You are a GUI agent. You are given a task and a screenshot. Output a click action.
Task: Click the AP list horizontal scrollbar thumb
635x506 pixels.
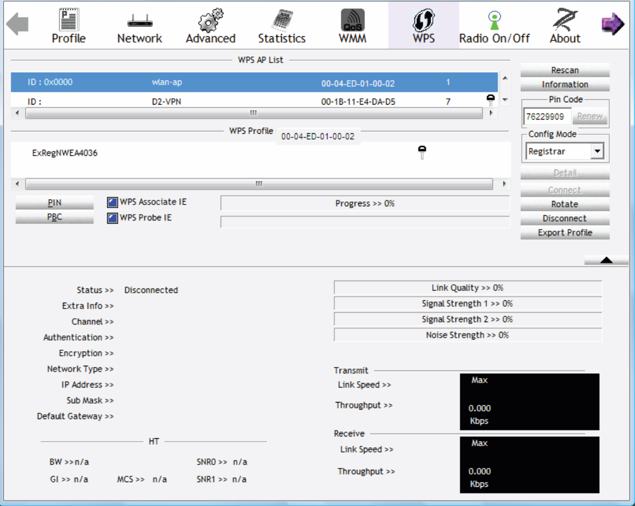(254, 113)
